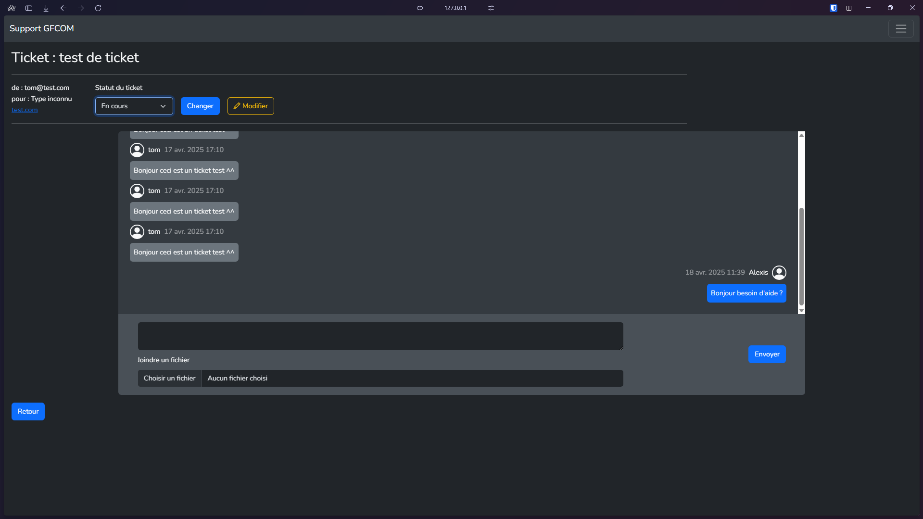Click the Retour button
Screen dimensions: 923x519
pyautogui.click(x=28, y=412)
